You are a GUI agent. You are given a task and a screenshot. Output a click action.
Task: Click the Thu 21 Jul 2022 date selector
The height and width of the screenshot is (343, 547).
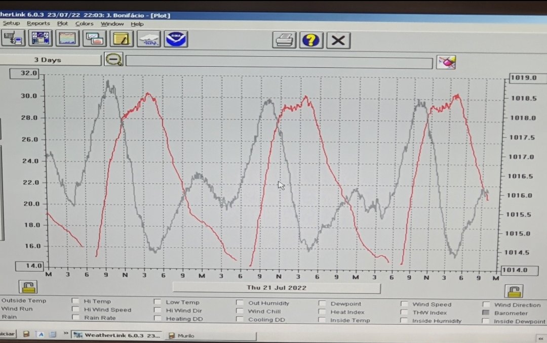click(x=276, y=288)
